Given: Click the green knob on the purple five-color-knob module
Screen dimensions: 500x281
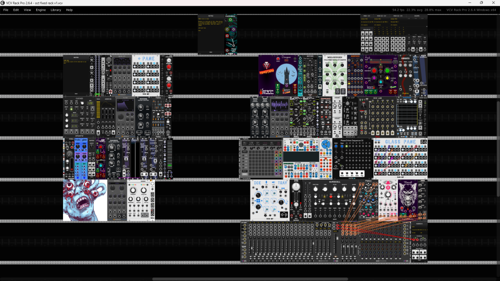Looking at the screenshot, I should (387, 70).
